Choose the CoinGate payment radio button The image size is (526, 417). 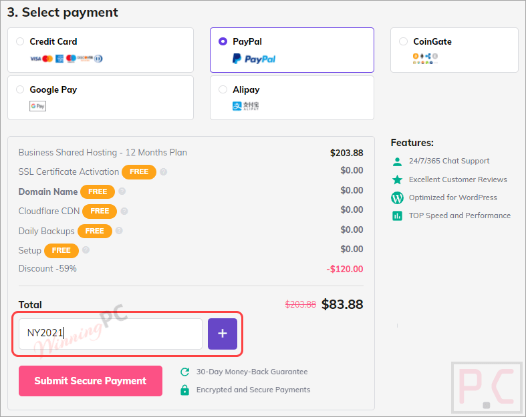(x=403, y=41)
